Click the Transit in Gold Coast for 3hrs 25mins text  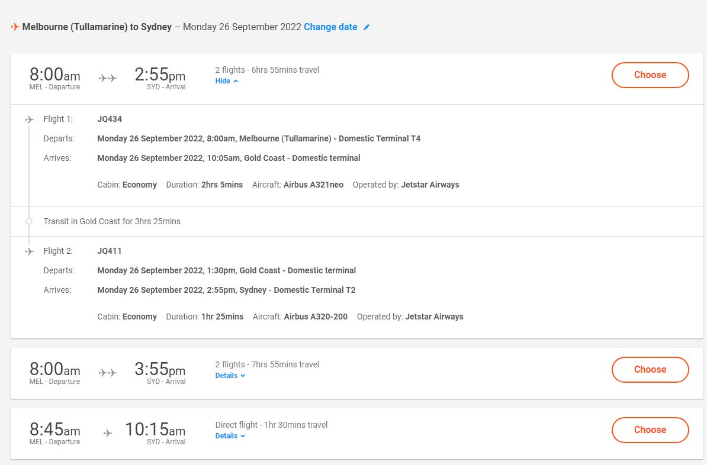click(112, 221)
